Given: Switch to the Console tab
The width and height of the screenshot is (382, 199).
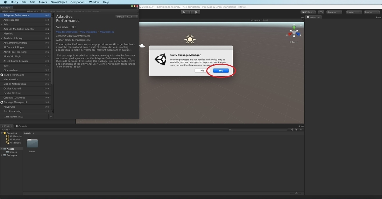Looking at the screenshot, I should (x=21, y=126).
